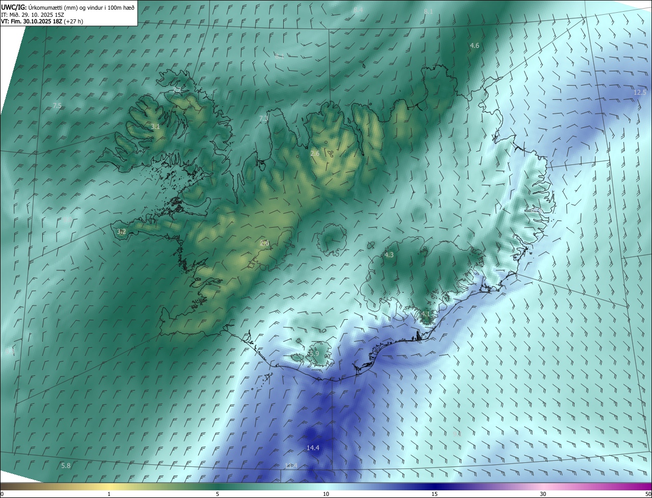652x498 pixels.
Task: Click the 0 tick on the color scale
Action: pos(2,494)
